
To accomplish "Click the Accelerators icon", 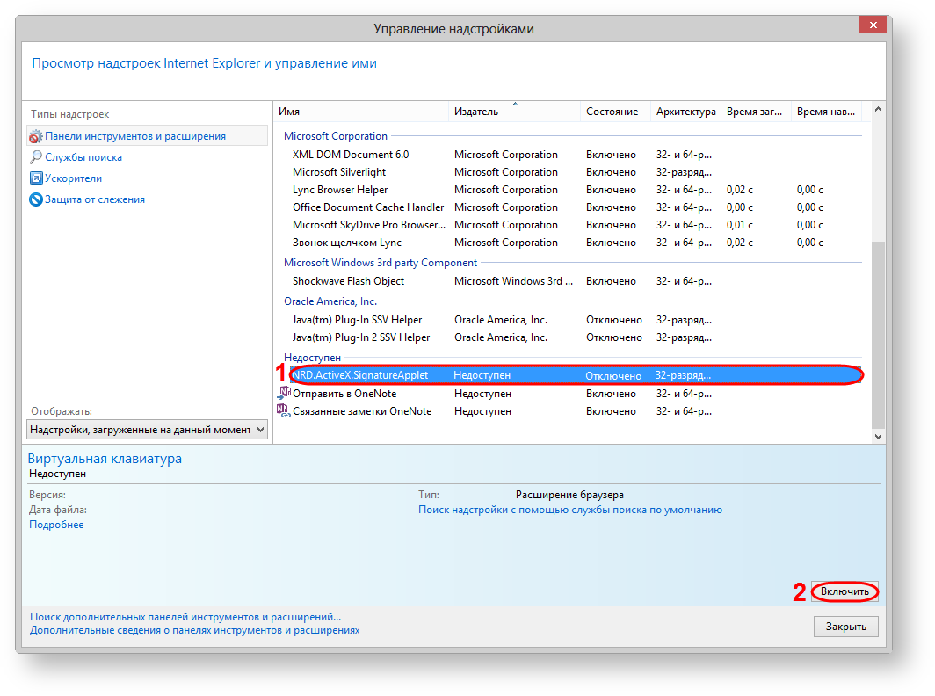I will pyautogui.click(x=36, y=178).
